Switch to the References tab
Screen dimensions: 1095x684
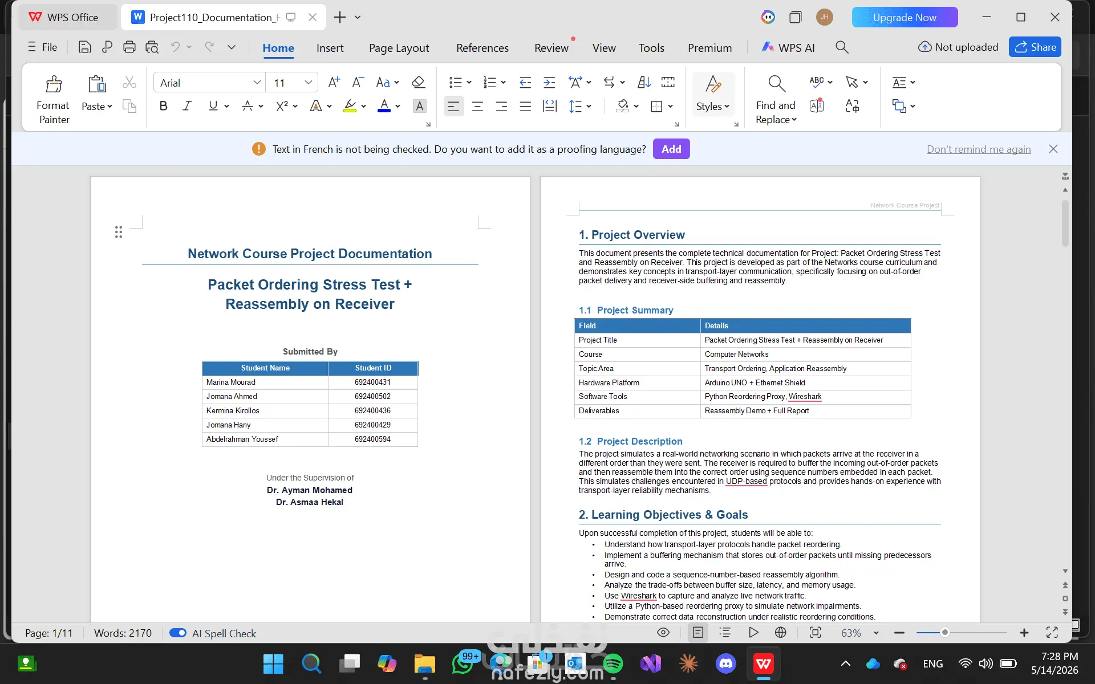482,48
